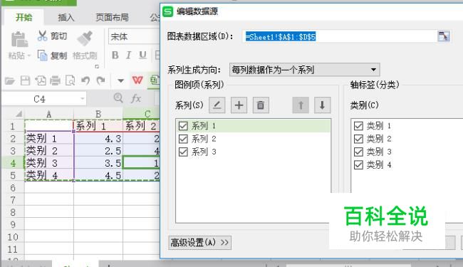Select column B header

[98, 114]
